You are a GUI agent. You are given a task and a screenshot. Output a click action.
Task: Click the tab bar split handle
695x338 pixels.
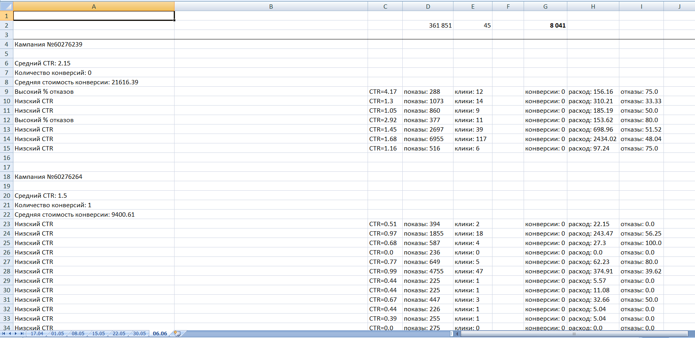pos(452,334)
